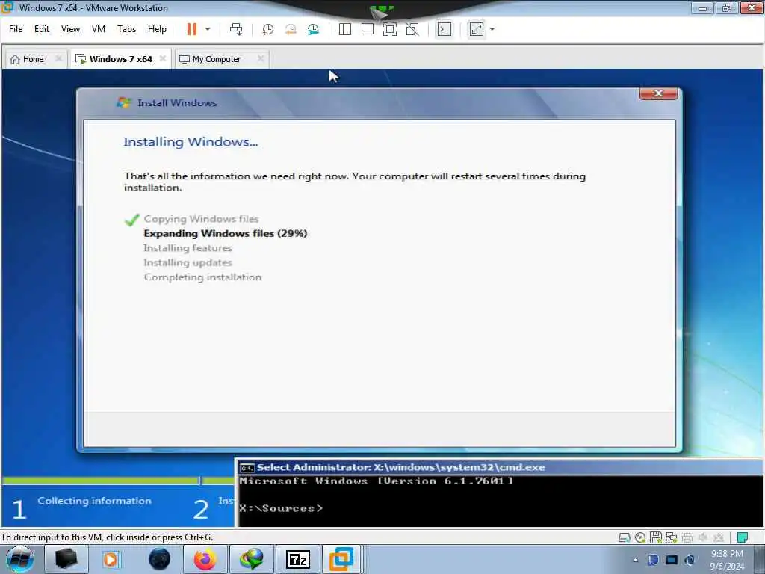Screen dimensions: 765x574
Task: Open the dark globe browser taskbar icon
Action: click(160, 559)
